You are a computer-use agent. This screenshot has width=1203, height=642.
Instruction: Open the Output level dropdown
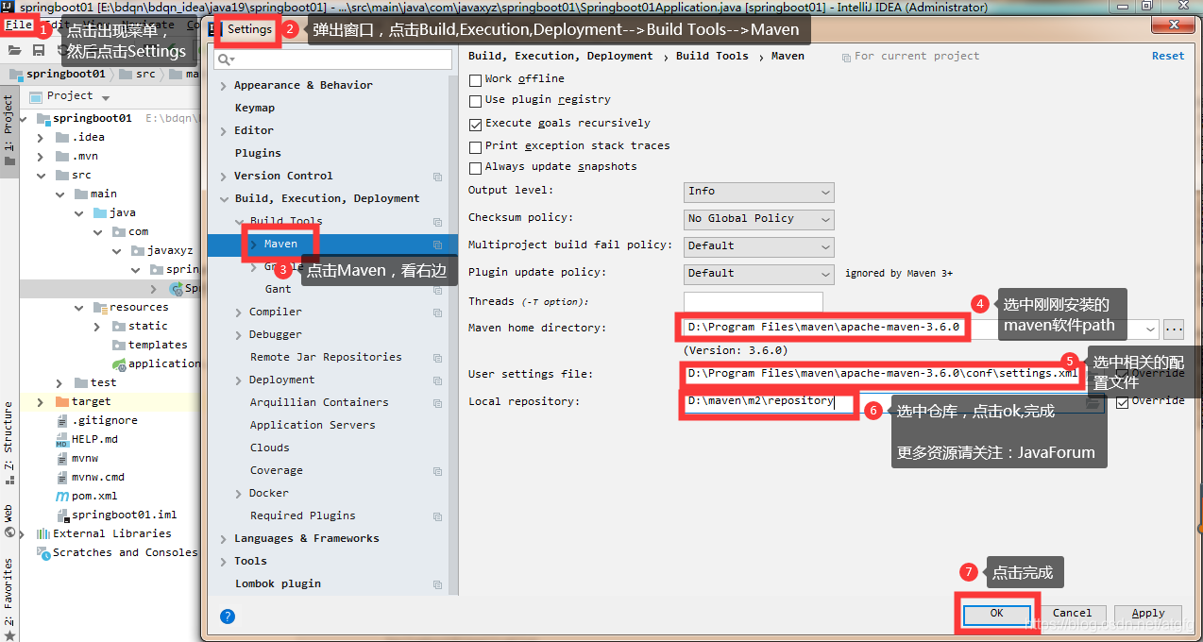point(759,192)
